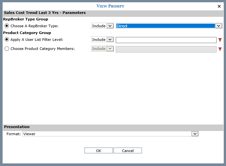Close the View Prompt dialog
This screenshot has width=226, height=166.
point(219,6)
